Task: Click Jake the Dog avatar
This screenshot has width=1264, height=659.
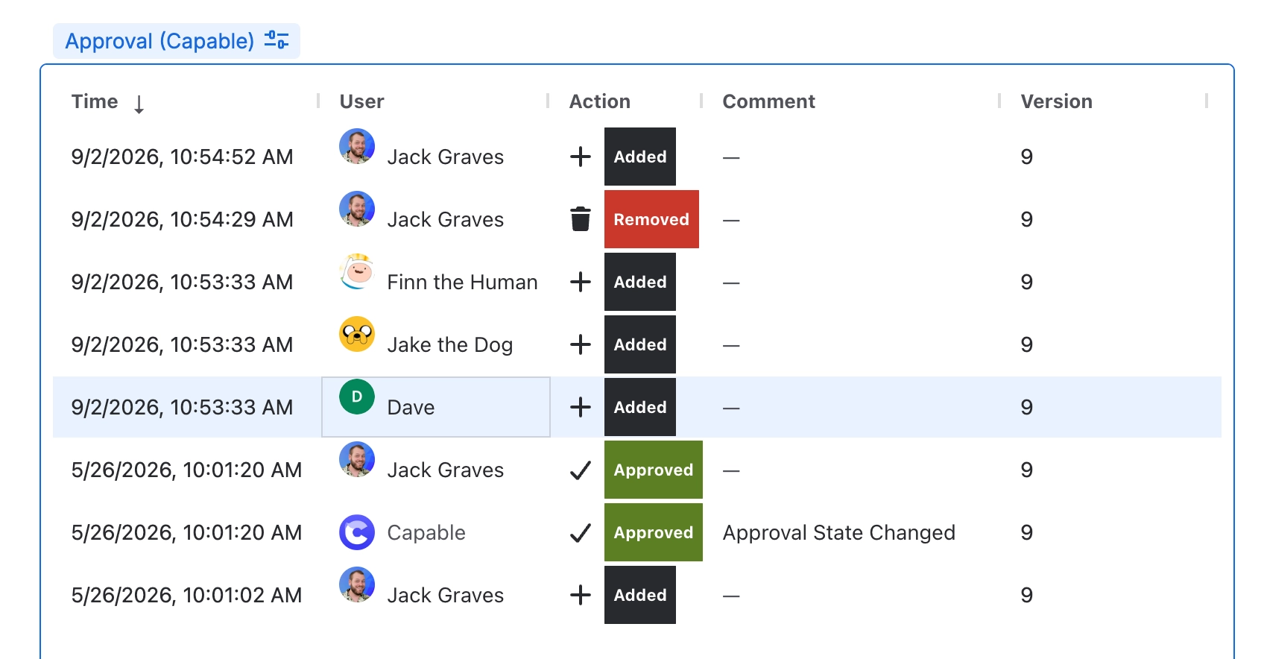Action: 357,334
